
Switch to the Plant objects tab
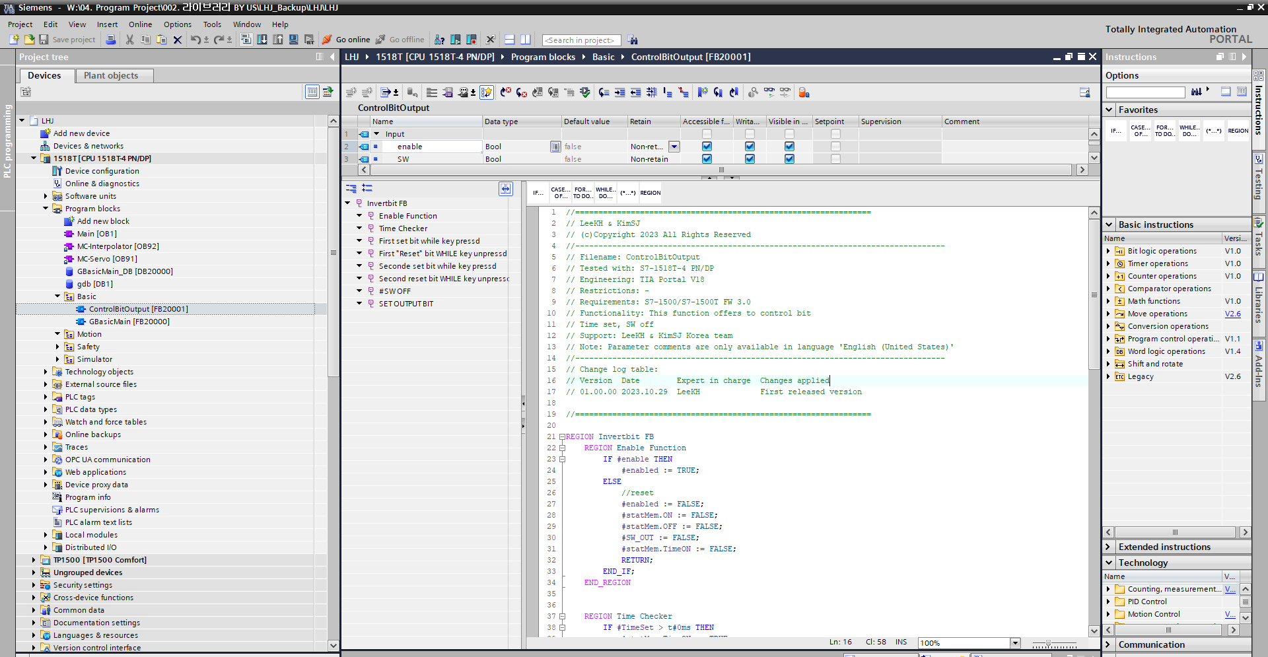click(x=111, y=75)
